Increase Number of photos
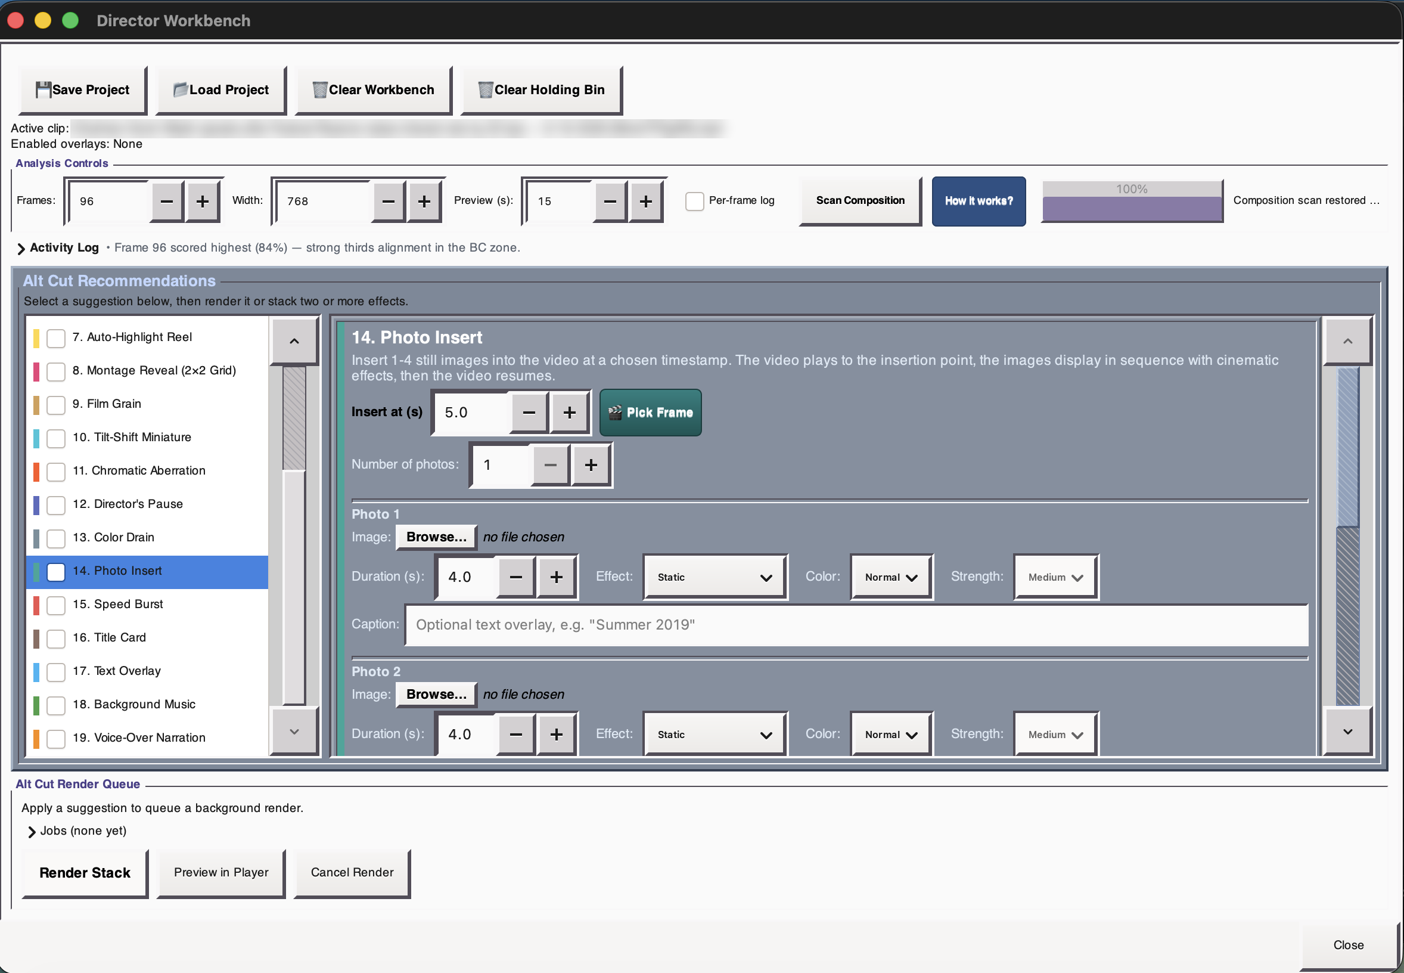The height and width of the screenshot is (973, 1404). click(591, 465)
